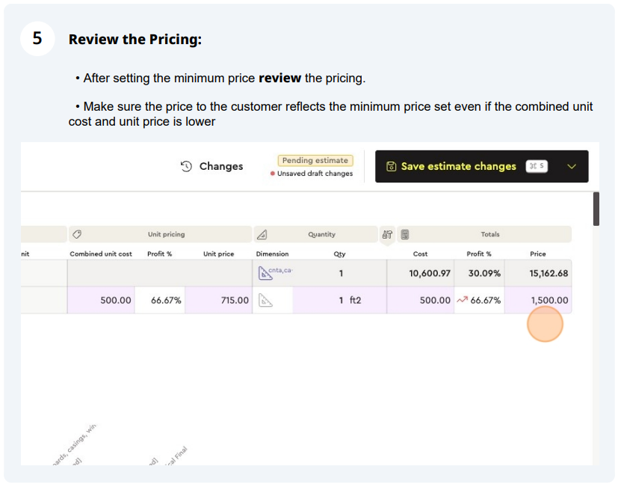Click the Pending estimate status badge
The image size is (621, 487).
tap(315, 160)
